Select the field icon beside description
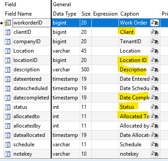Screen dimensions: 168x161 8,70
